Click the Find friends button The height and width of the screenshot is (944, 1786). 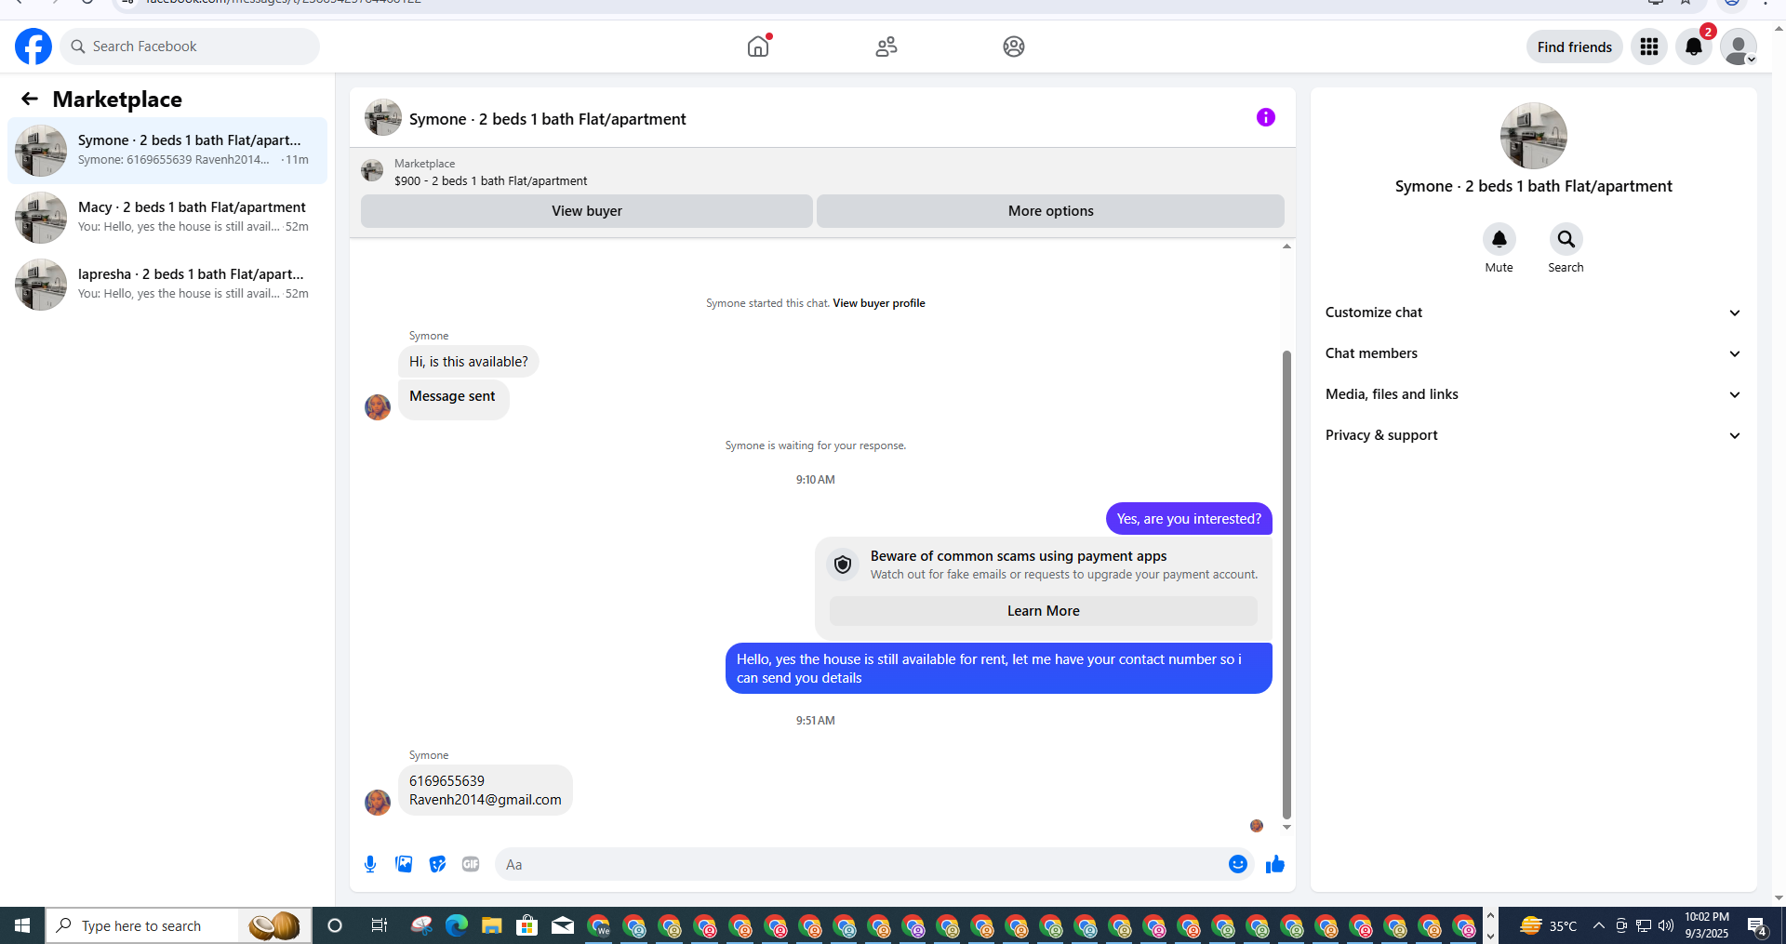(1574, 47)
